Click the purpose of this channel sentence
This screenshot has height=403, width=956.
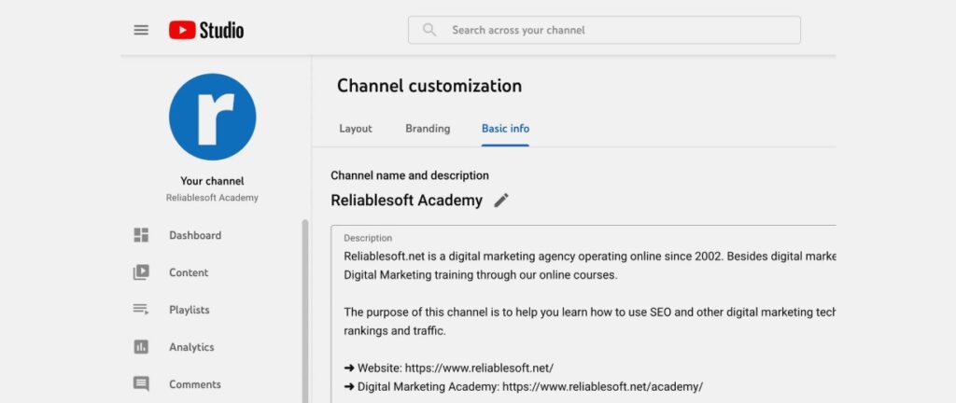[589, 313]
